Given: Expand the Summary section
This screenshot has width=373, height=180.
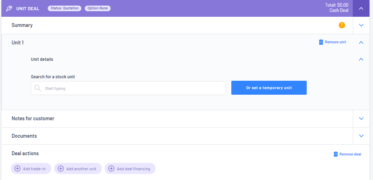Looking at the screenshot, I should [361, 25].
